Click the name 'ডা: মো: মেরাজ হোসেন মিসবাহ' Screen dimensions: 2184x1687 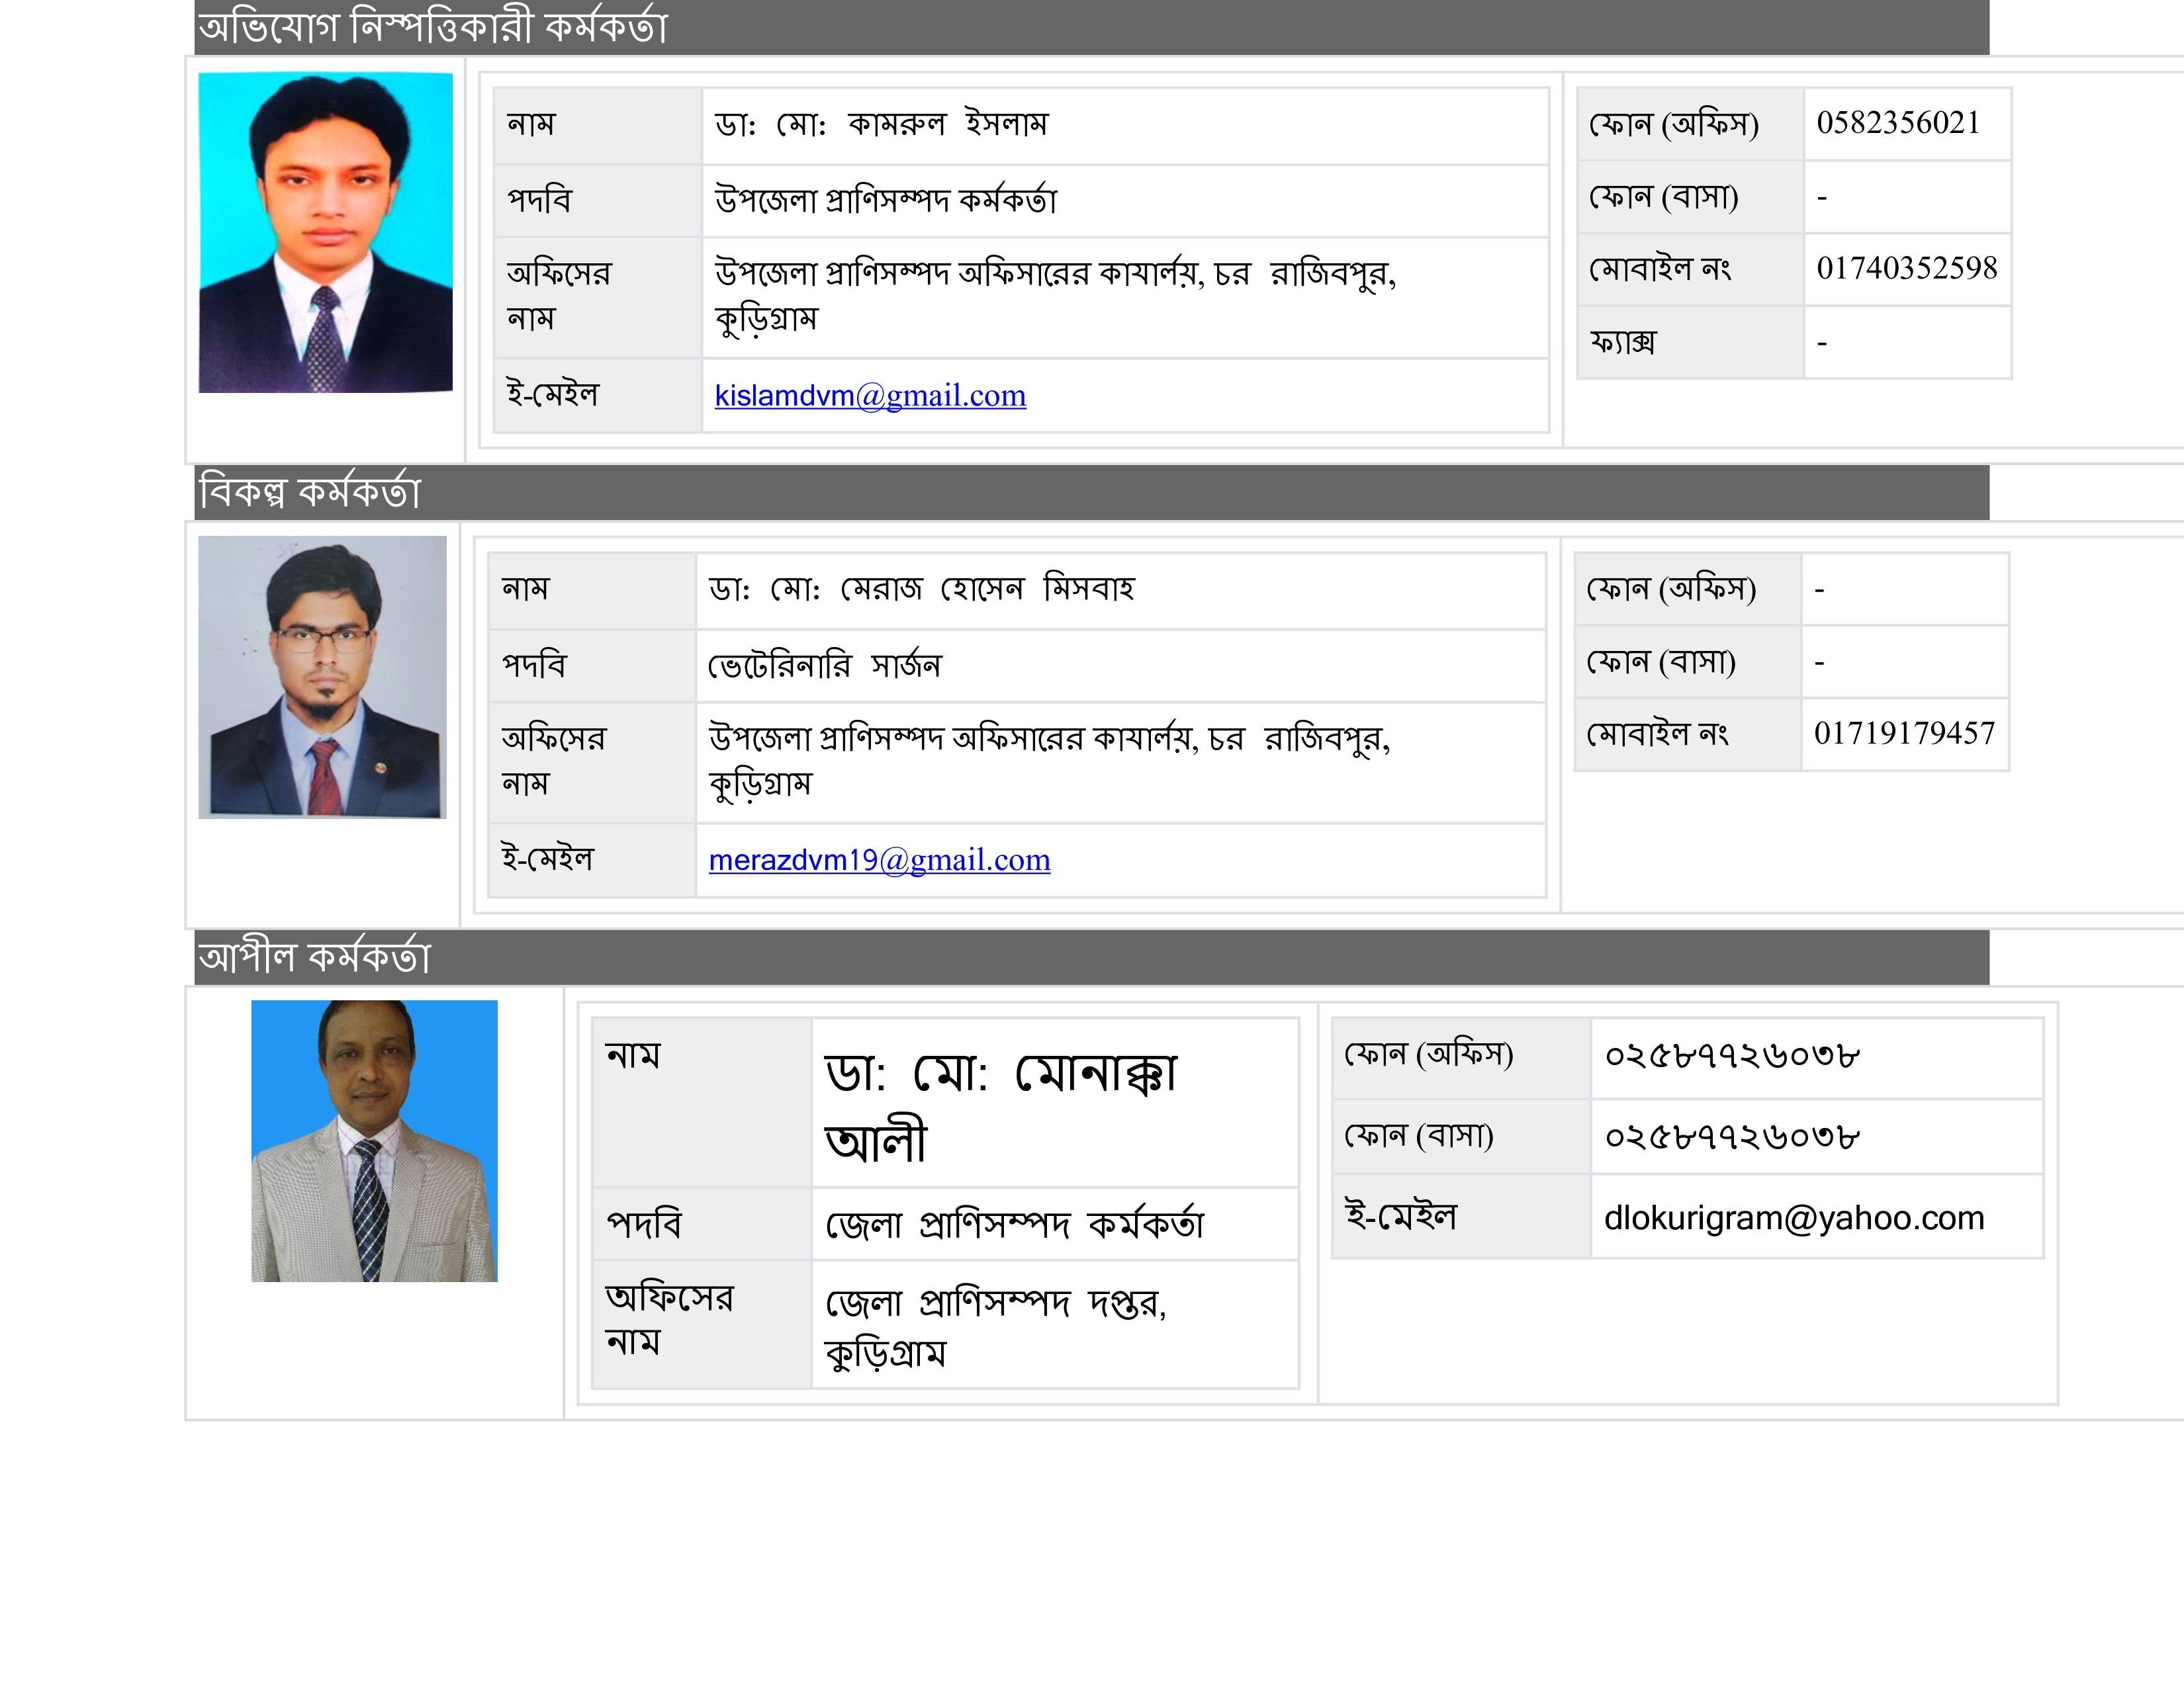(920, 589)
